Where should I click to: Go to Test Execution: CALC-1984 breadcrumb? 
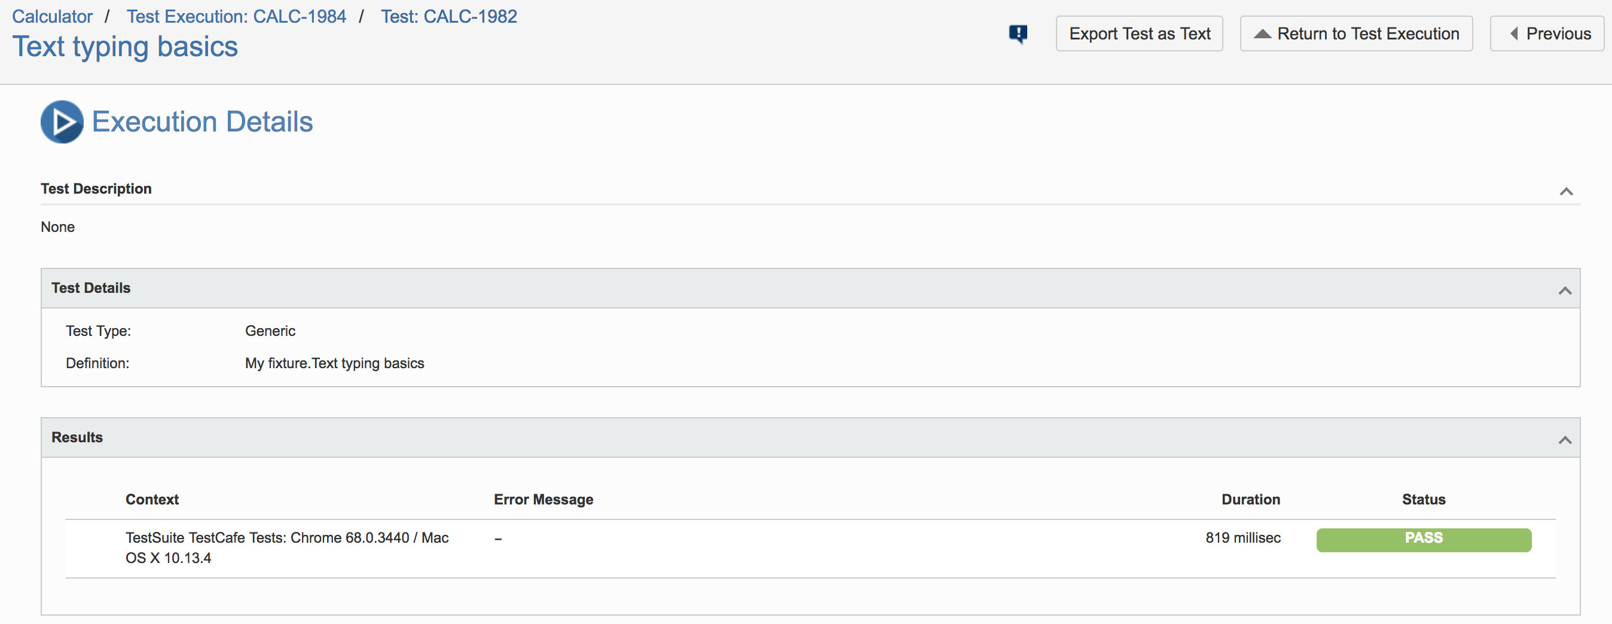coord(237,16)
